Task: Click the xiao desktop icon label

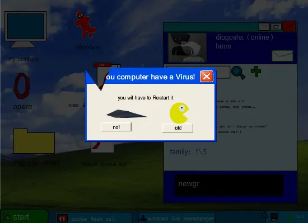Action: (77, 105)
